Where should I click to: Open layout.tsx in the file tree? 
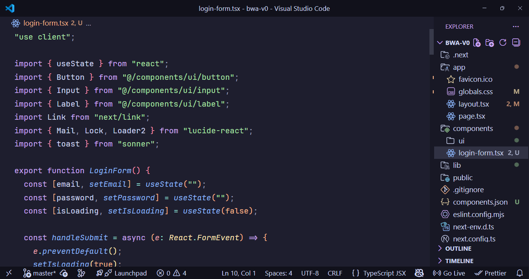(474, 104)
